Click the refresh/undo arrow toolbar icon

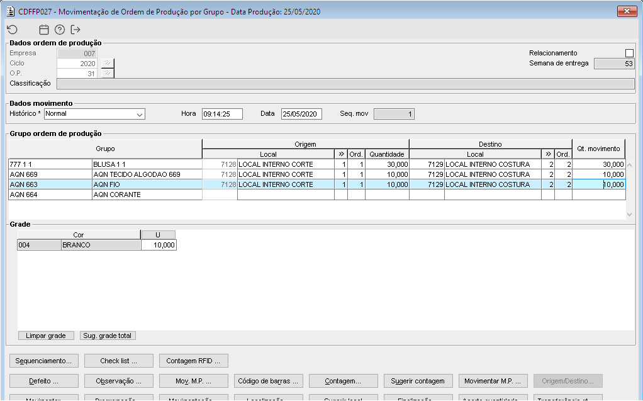13,30
